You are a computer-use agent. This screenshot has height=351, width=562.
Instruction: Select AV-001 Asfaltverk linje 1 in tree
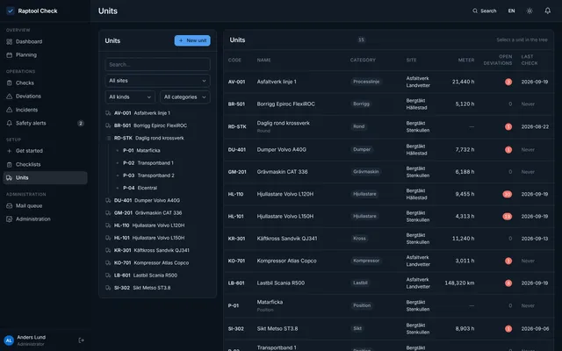tap(157, 113)
